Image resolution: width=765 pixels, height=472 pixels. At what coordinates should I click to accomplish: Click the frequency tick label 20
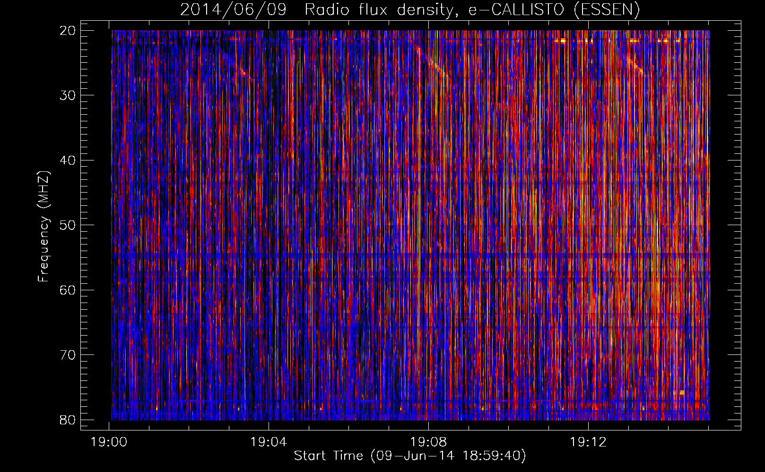click(68, 31)
